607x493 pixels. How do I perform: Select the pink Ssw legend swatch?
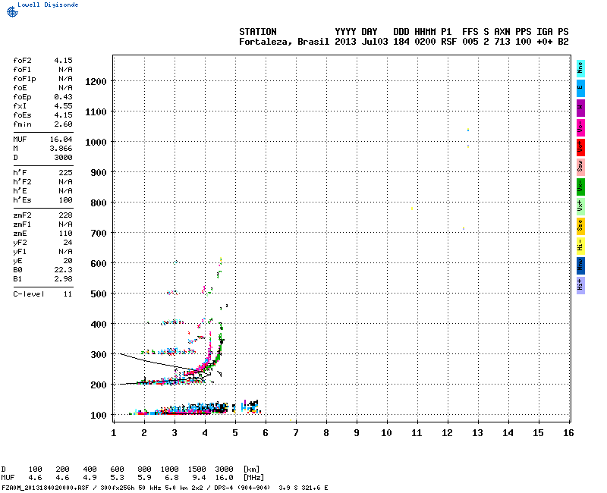(x=580, y=167)
